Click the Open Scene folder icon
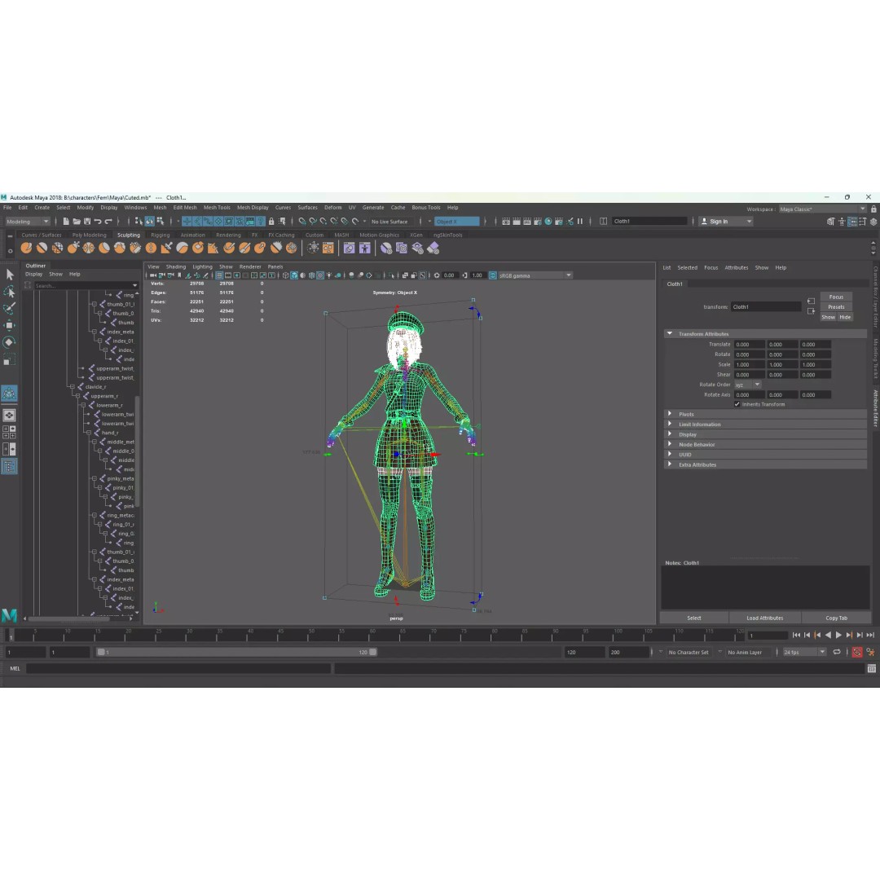880x880 pixels. click(77, 221)
